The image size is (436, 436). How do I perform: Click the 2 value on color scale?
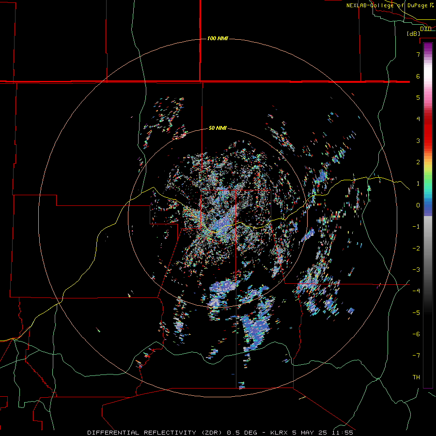coord(418,162)
